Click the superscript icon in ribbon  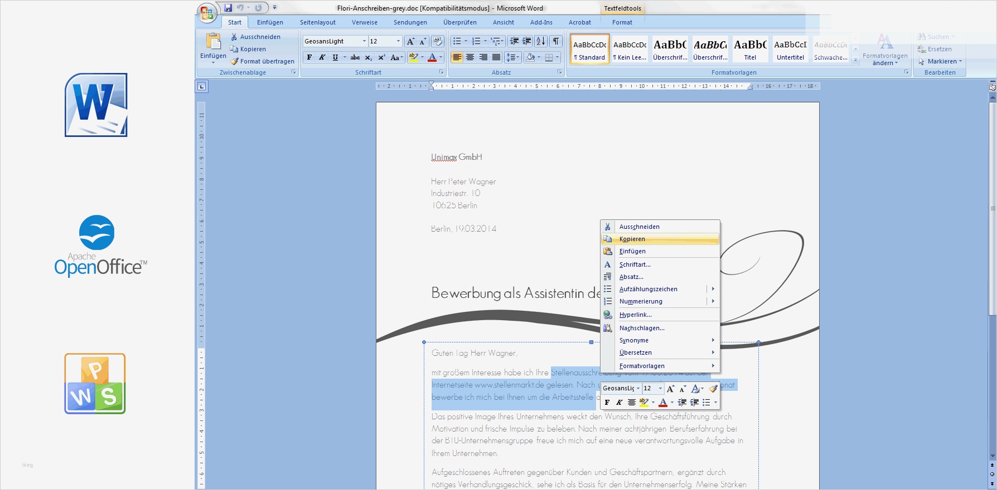tap(381, 57)
